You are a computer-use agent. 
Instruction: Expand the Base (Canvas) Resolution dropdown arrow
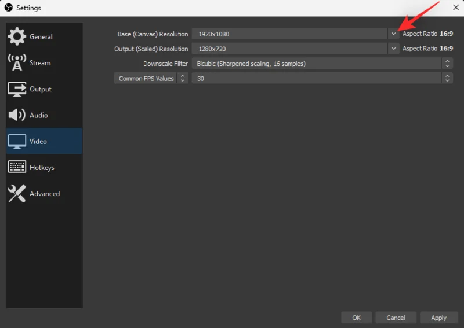394,34
